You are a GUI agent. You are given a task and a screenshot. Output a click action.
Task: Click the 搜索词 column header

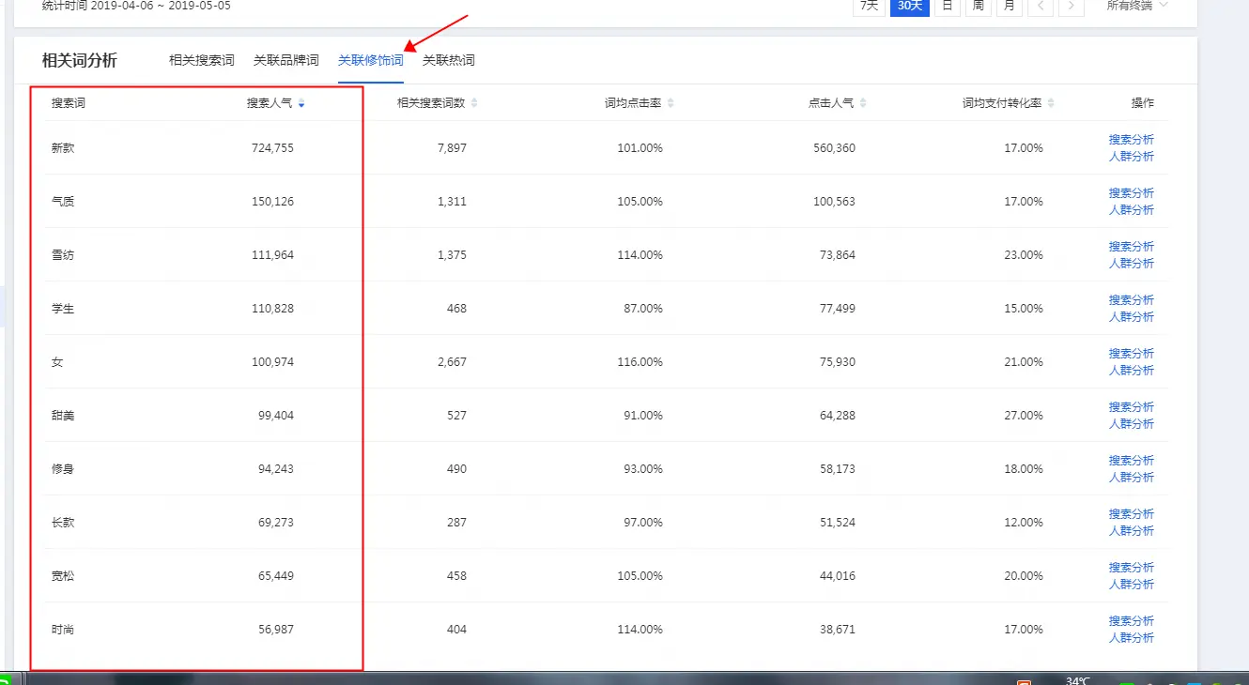[x=69, y=103]
